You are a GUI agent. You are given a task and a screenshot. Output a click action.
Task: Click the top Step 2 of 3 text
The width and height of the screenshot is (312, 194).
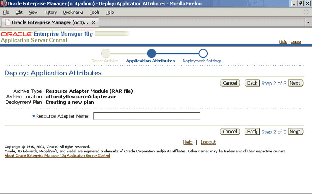point(274,83)
